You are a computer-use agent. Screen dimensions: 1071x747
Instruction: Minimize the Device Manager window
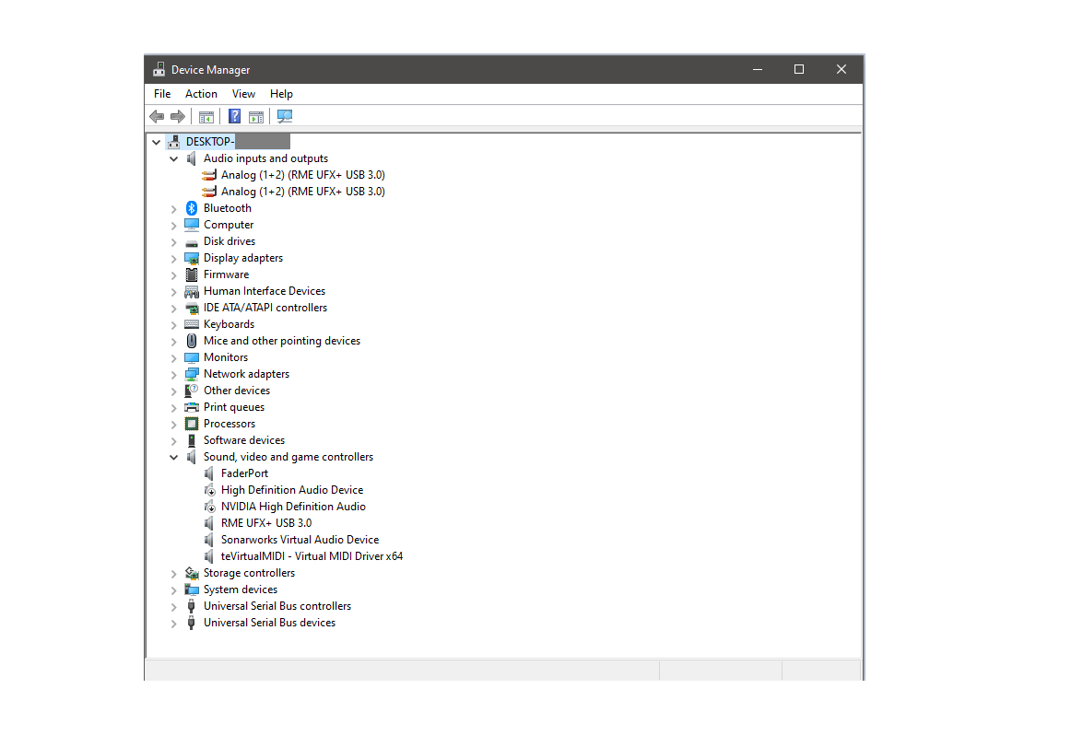758,70
